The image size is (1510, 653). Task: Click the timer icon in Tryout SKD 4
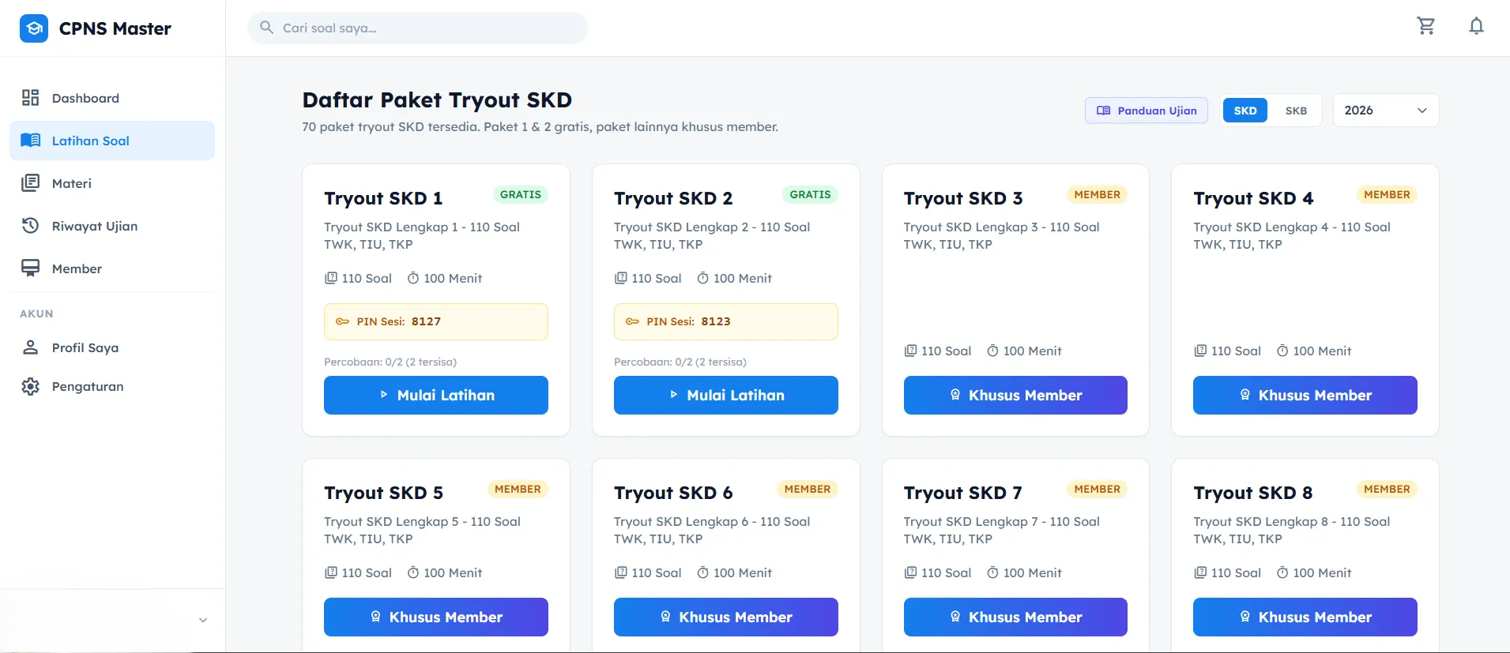point(1282,351)
